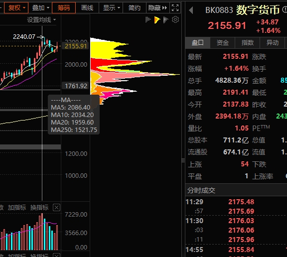Click the :11 trade price 2175.96
Image resolution: width=287 pixels, height=257 pixels.
pos(241,240)
